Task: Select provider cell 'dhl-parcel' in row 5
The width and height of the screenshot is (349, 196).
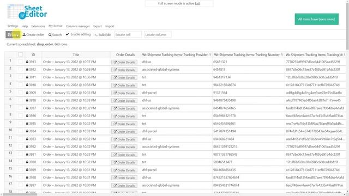Action: pyautogui.click(x=176, y=93)
